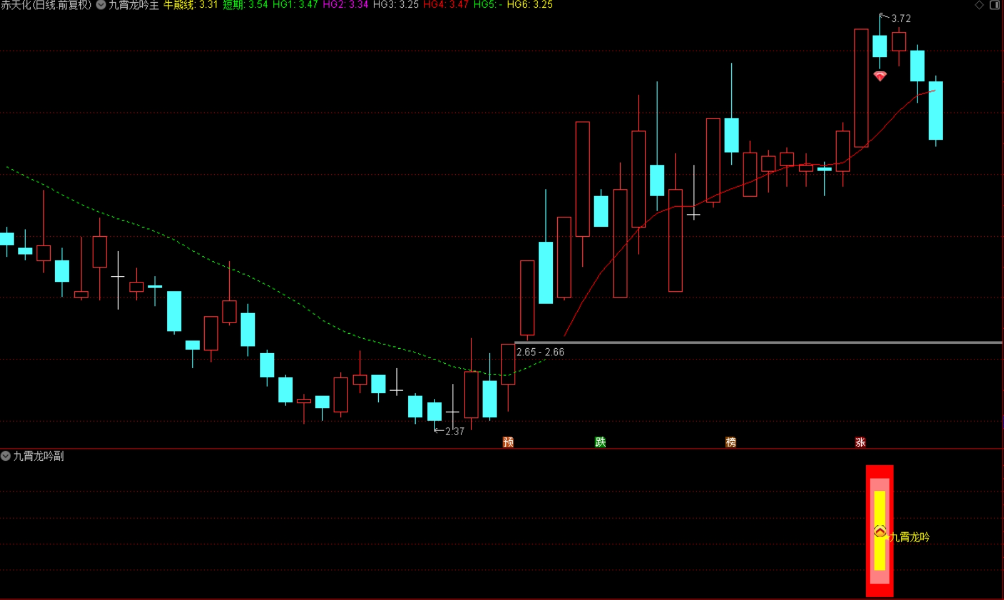Click the HG1: 3.47 readout
Viewport: 1004px width, 600px height.
click(295, 5)
